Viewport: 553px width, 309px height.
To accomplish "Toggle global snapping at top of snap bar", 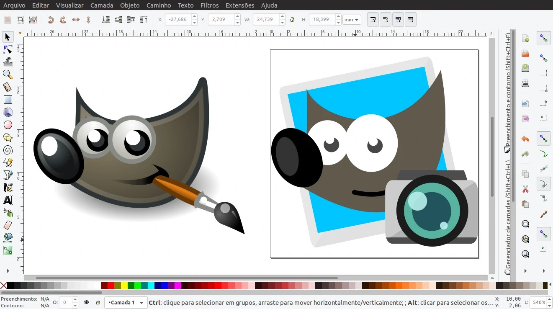I will coord(544,38).
